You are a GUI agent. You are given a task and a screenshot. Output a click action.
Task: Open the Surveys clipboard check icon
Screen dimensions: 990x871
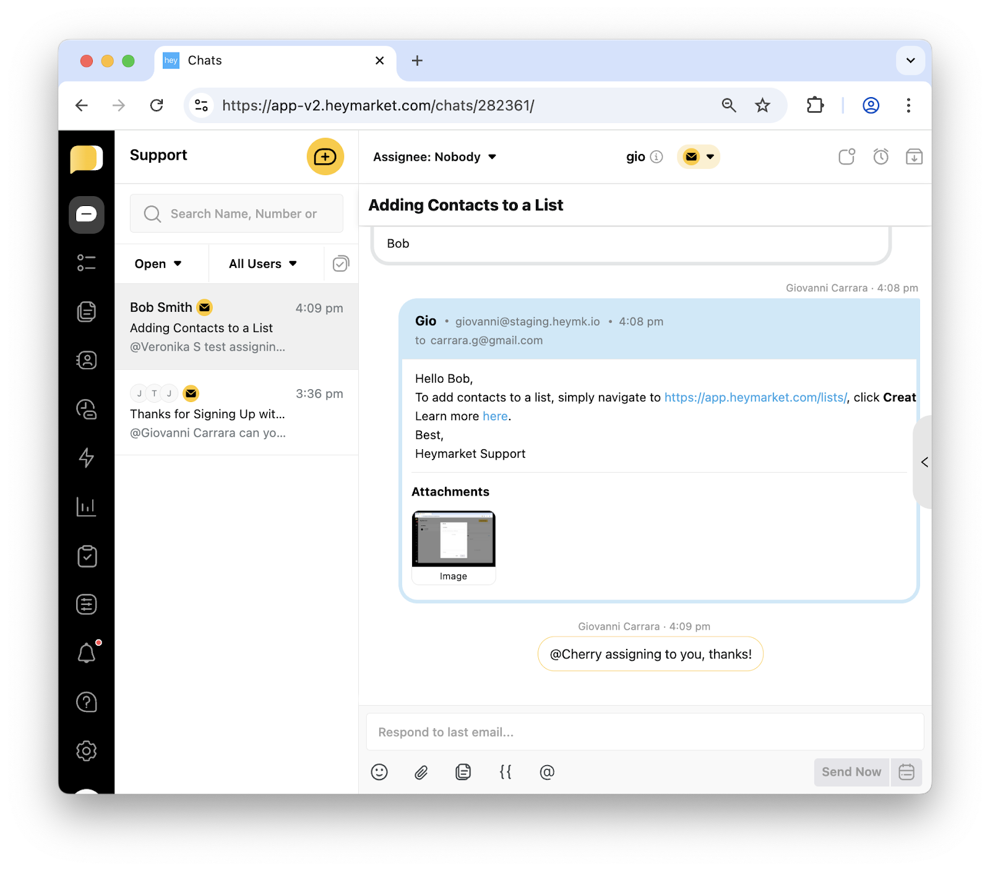87,556
